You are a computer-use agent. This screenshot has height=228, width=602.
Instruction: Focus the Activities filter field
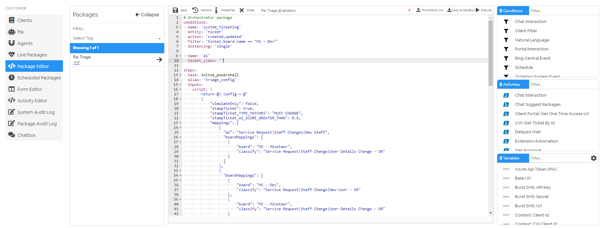click(563, 85)
